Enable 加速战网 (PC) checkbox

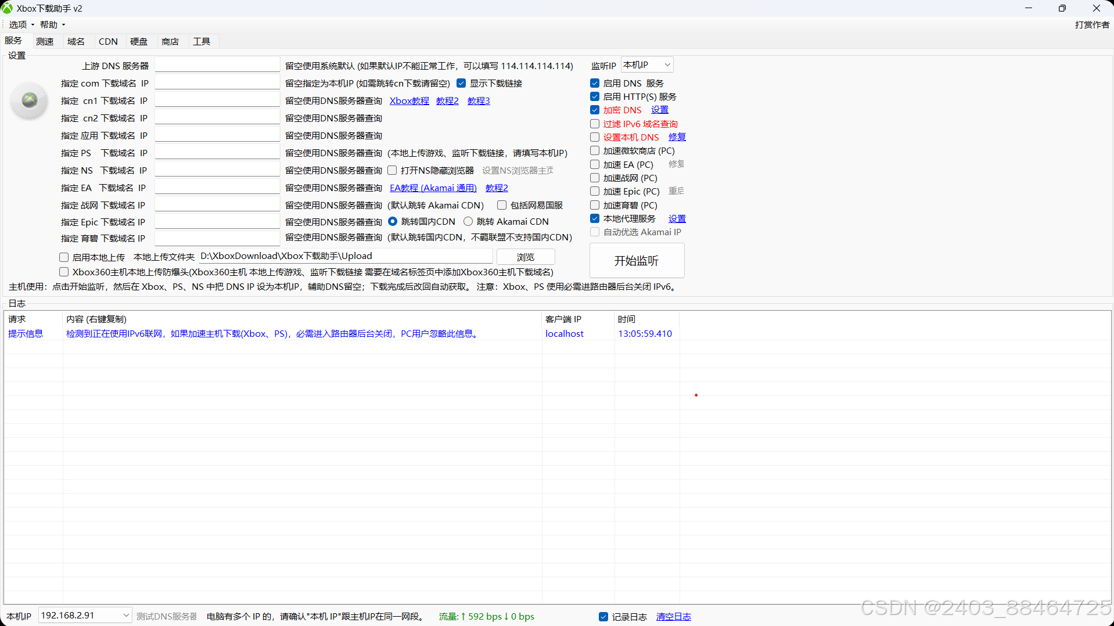[x=595, y=178]
